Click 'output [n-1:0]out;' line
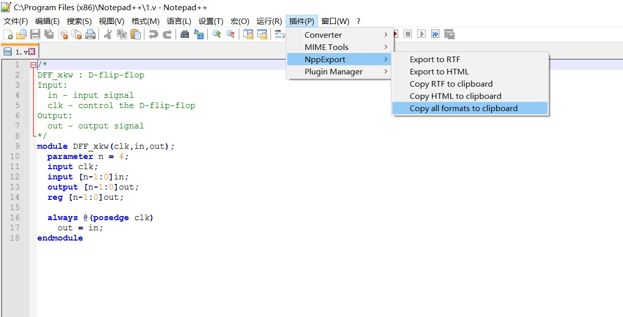The image size is (623, 317). click(93, 187)
